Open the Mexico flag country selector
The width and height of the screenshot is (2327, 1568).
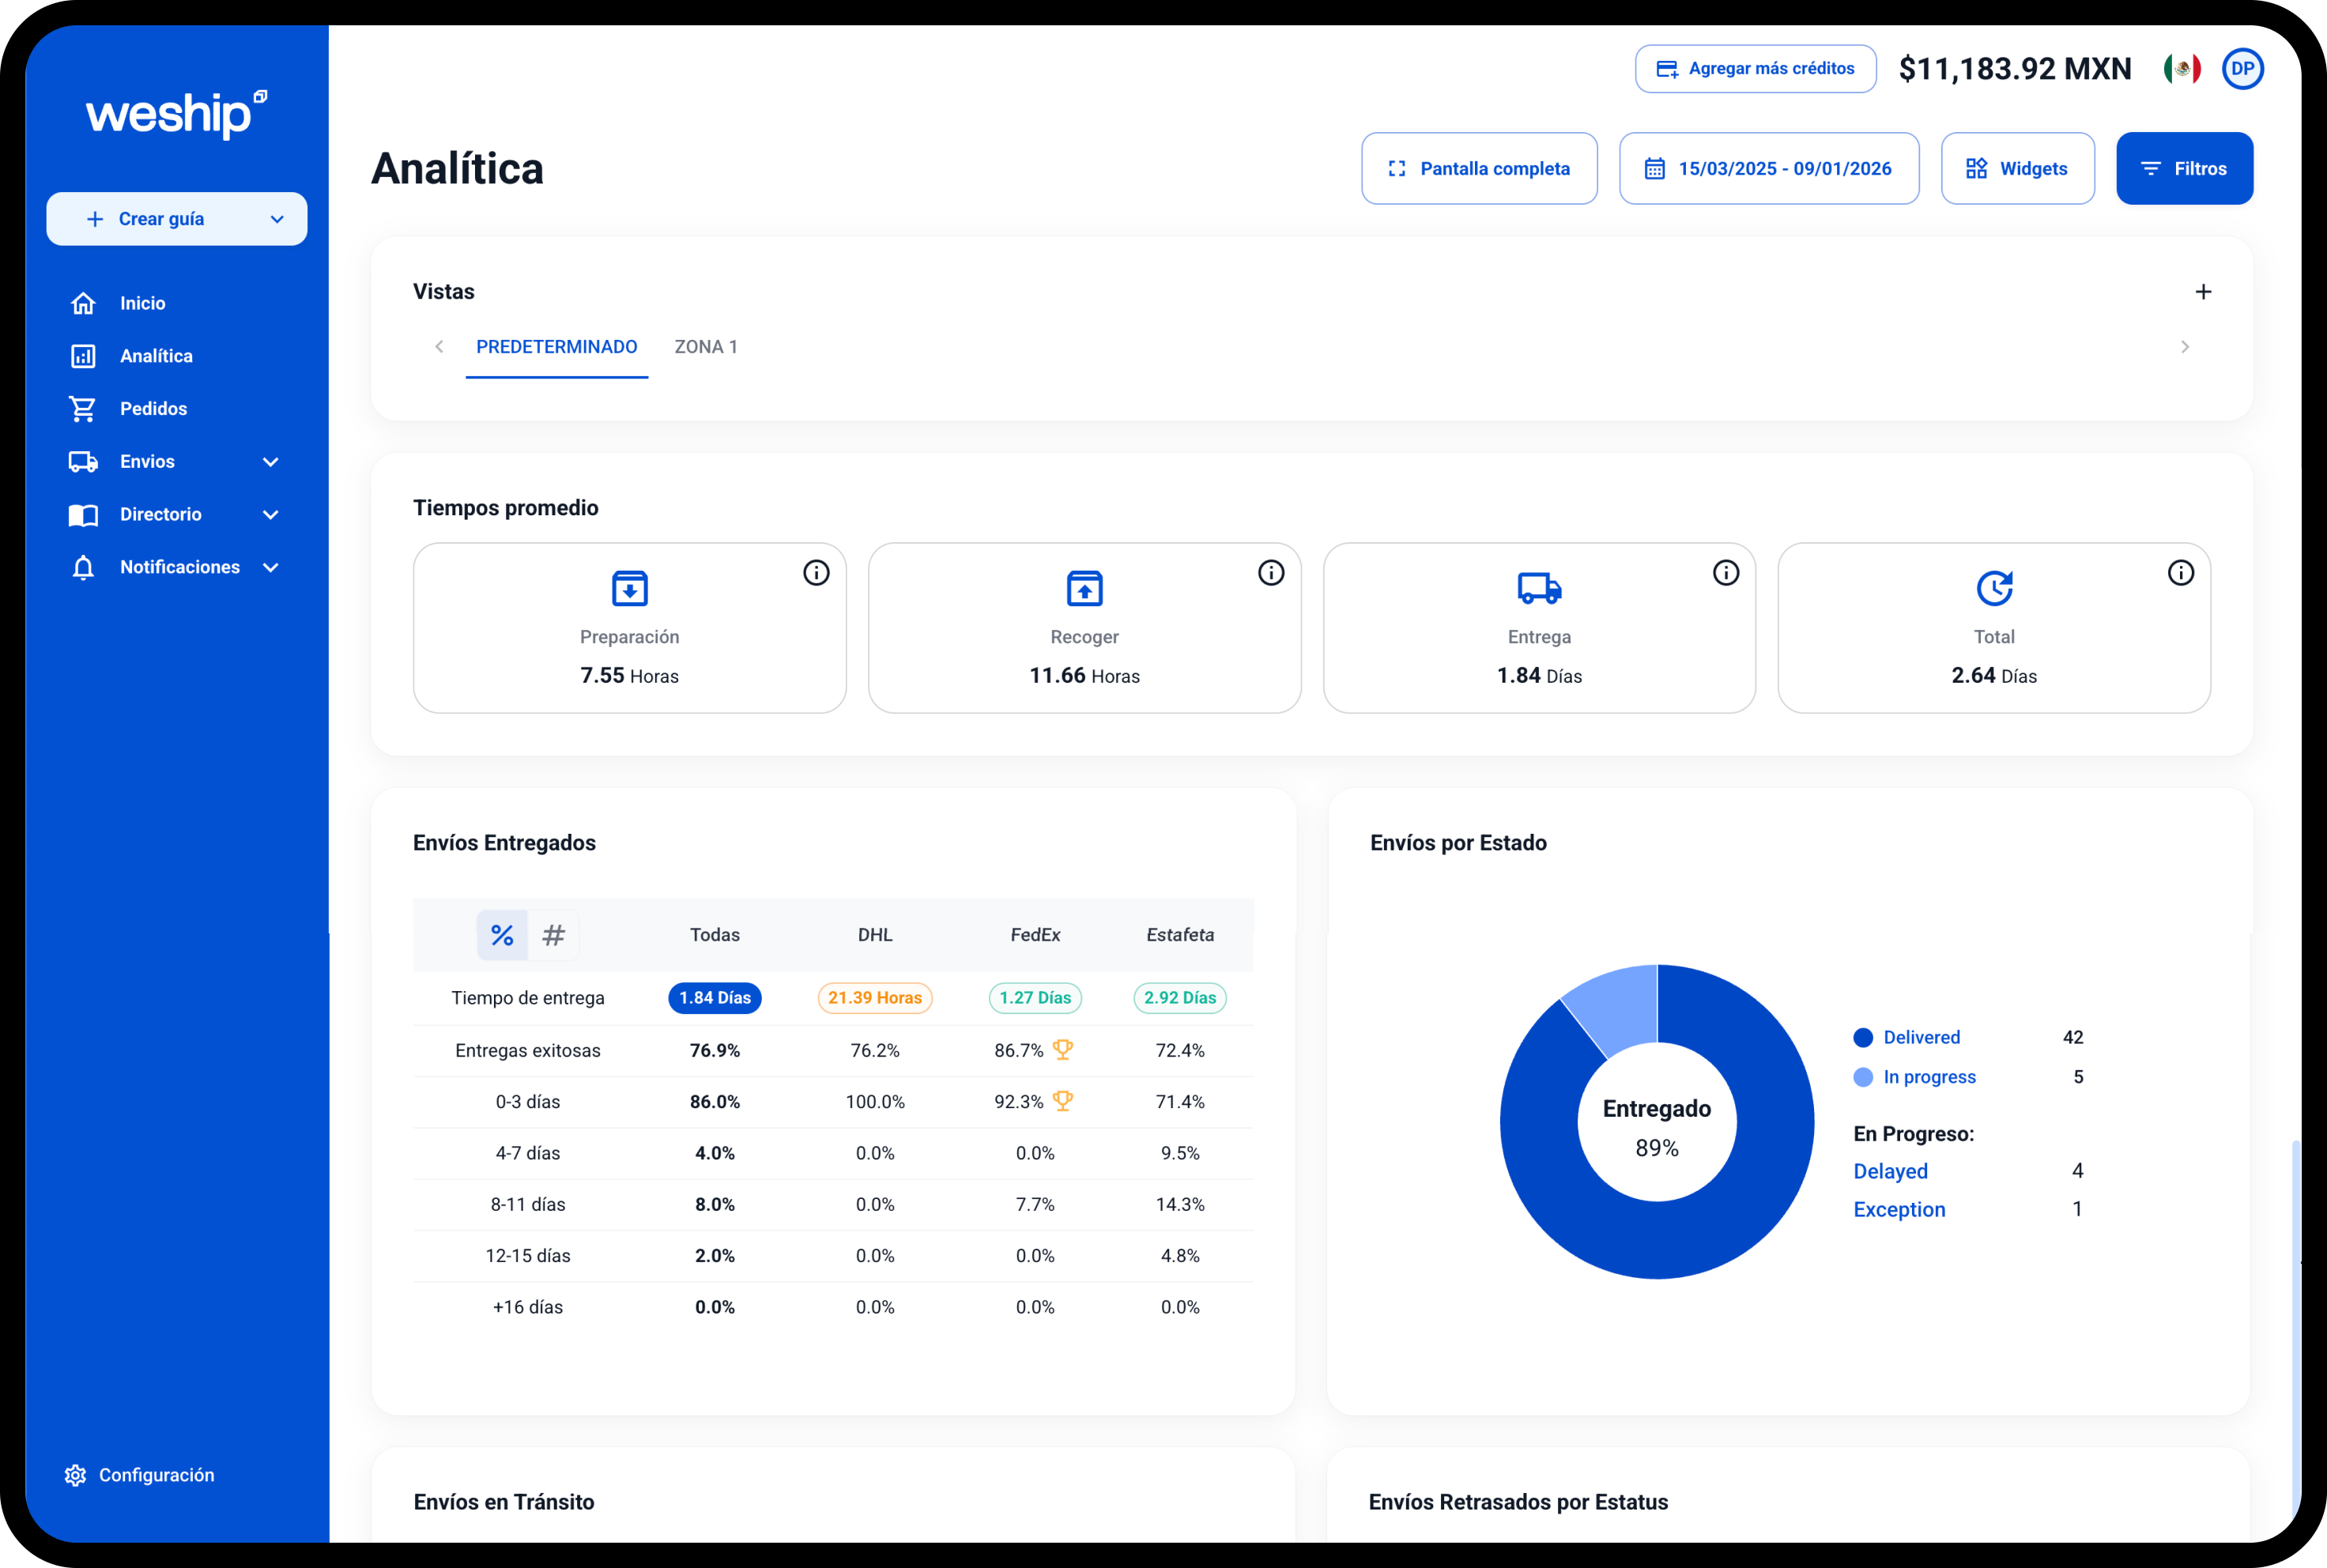(x=2182, y=69)
